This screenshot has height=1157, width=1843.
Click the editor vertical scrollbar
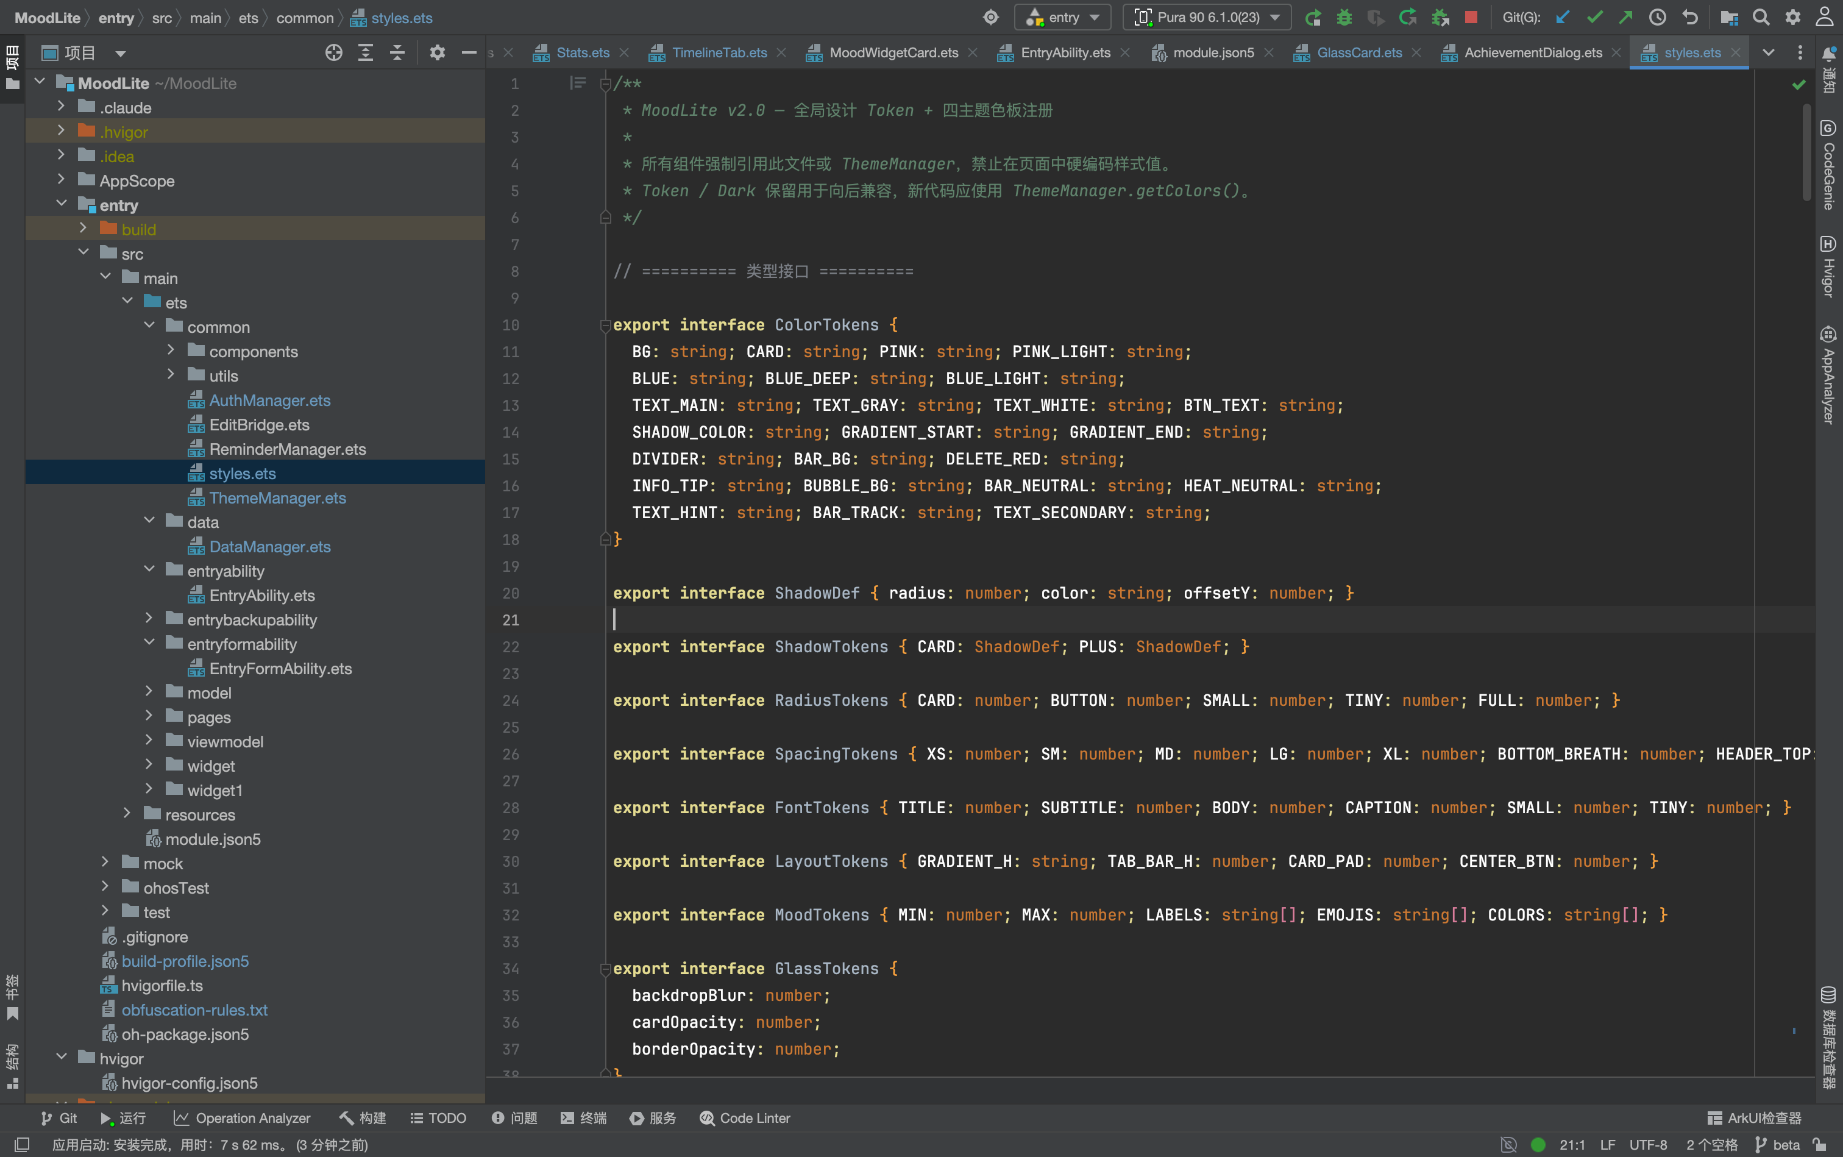click(1807, 153)
